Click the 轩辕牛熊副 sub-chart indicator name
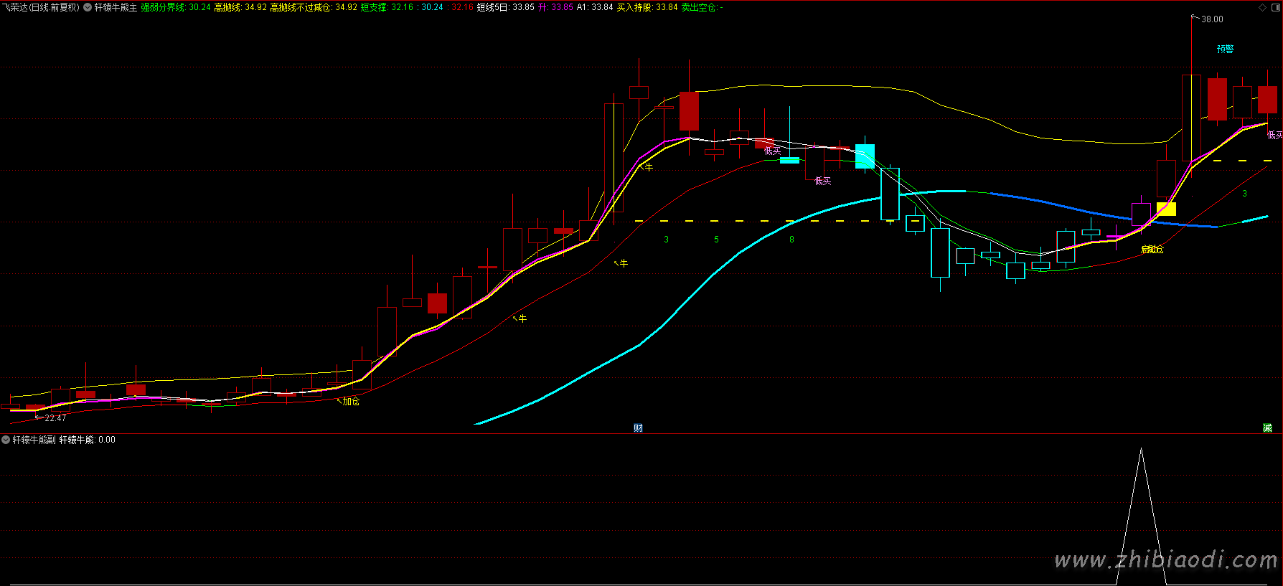This screenshot has width=1283, height=586. [34, 440]
